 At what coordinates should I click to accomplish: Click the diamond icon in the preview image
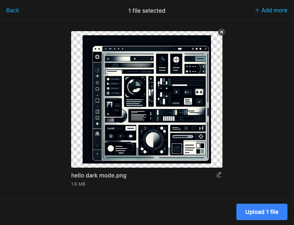[x=201, y=136]
